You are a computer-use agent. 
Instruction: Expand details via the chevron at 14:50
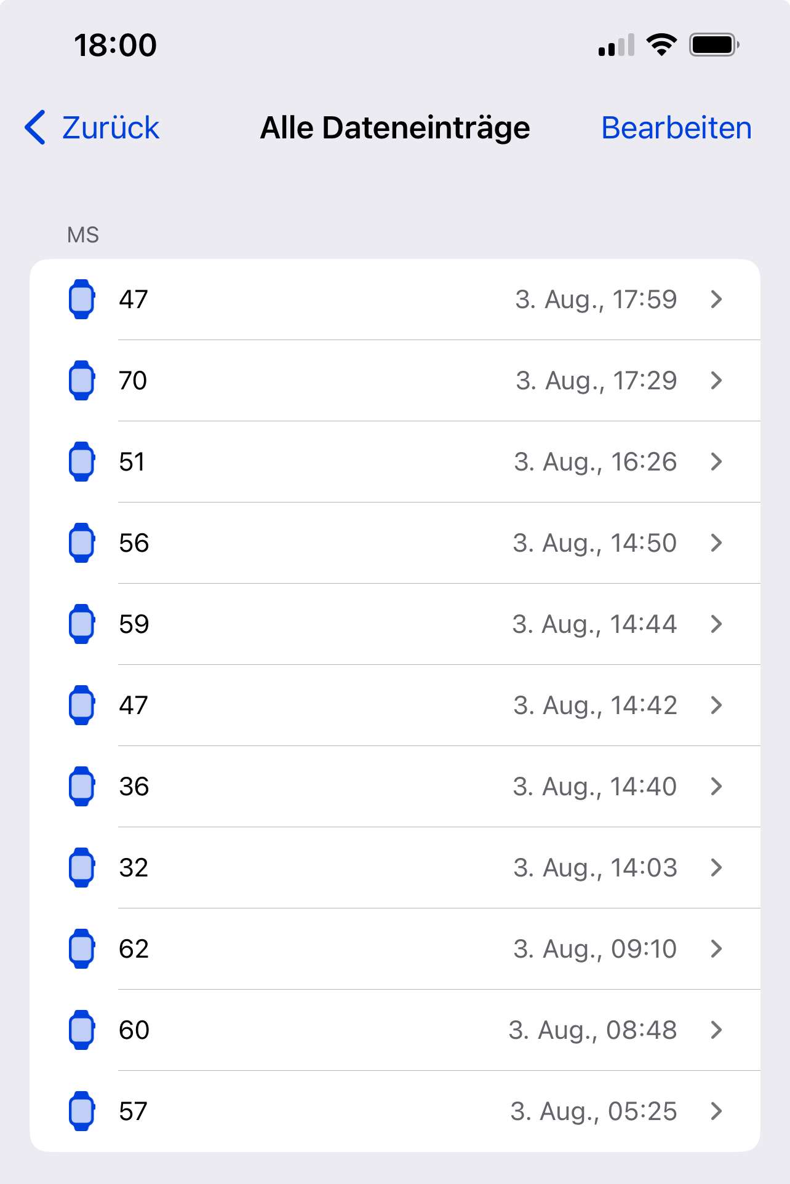(716, 542)
